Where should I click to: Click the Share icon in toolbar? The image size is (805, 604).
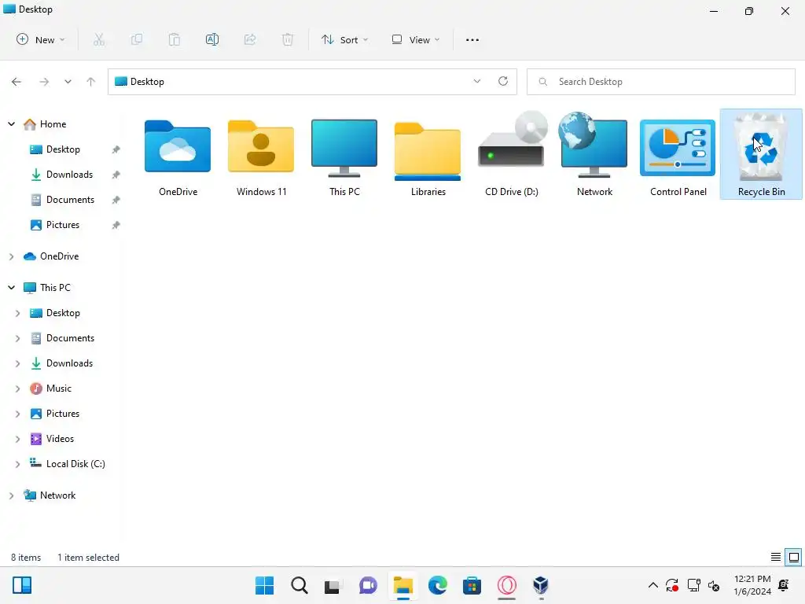250,39
